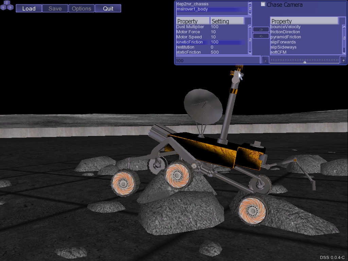Click the right Property column header

304,21
